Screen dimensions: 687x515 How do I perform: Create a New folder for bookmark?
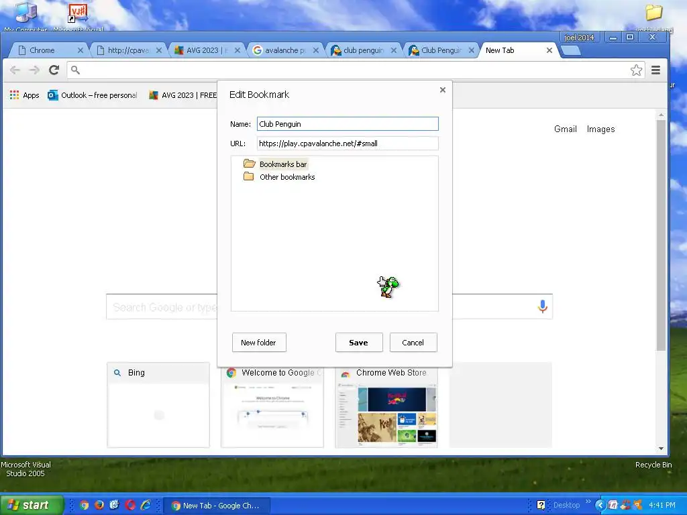pos(259,343)
